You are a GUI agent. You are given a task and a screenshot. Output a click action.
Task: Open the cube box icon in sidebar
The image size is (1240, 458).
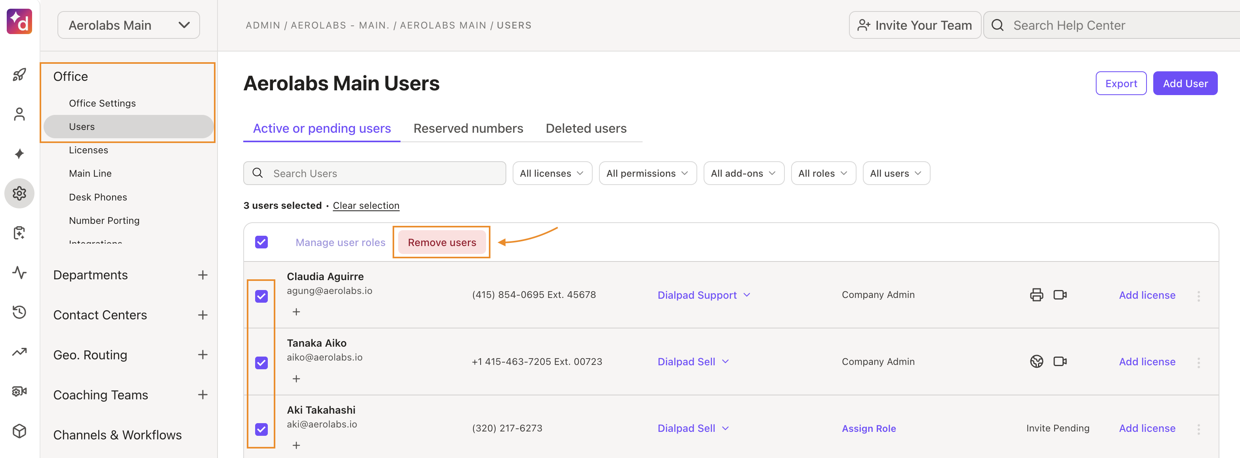click(x=19, y=431)
